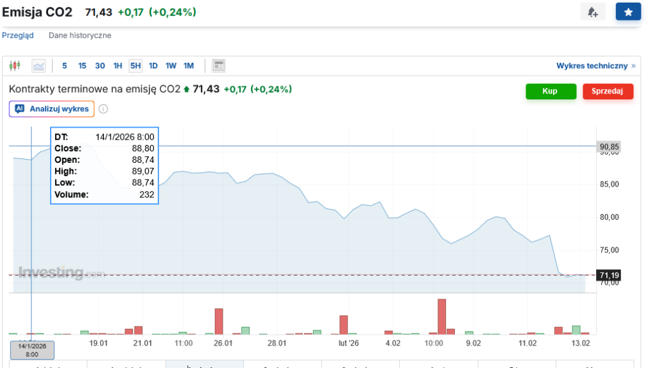
Task: Select the 5-minute chart interval
Action: [64, 65]
